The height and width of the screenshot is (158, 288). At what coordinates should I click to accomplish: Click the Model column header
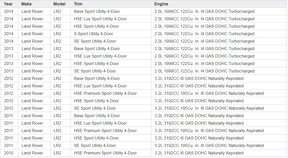coord(59,4)
